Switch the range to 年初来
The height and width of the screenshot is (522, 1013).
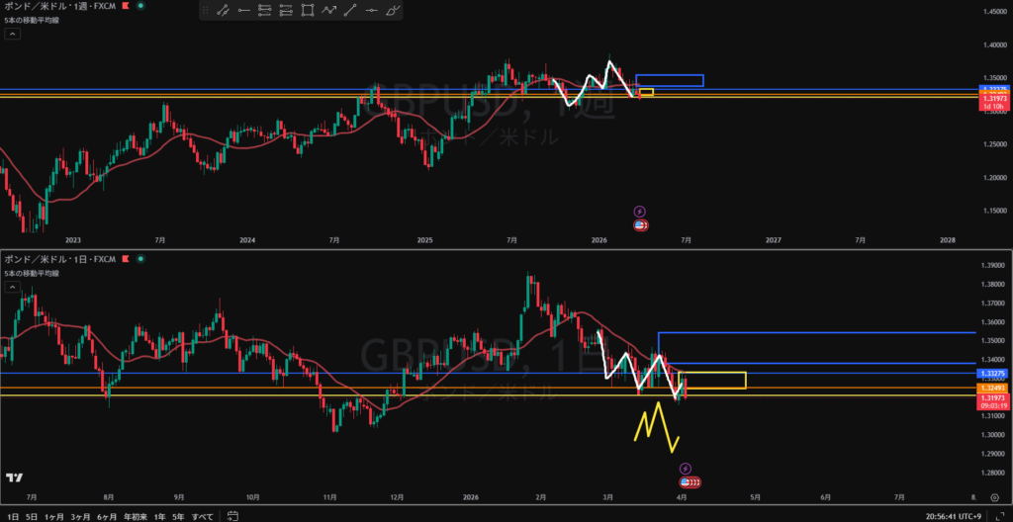[135, 515]
